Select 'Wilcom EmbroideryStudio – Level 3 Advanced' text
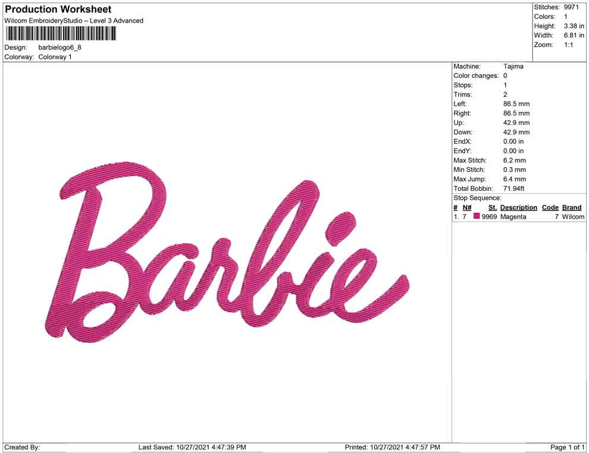Image resolution: width=589 pixels, height=453 pixels. [x=74, y=21]
